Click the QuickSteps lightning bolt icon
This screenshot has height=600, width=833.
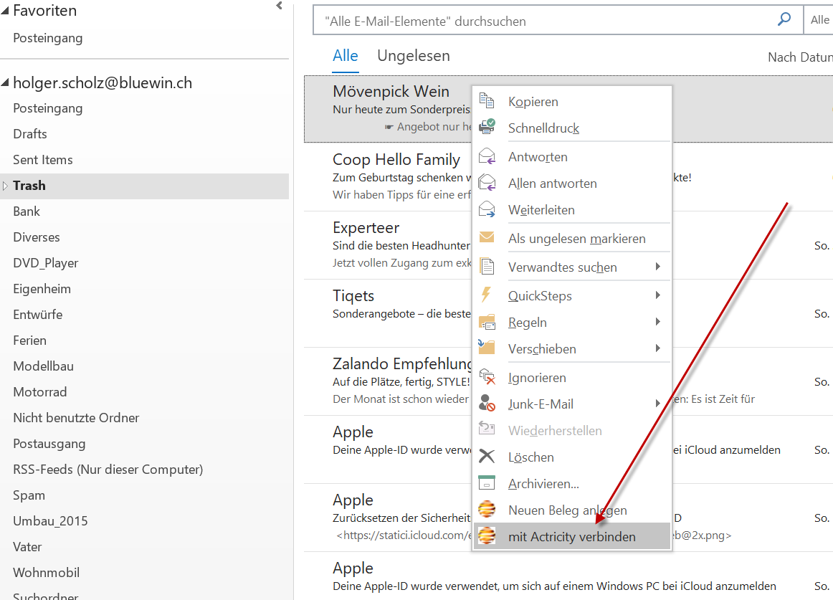(x=486, y=295)
